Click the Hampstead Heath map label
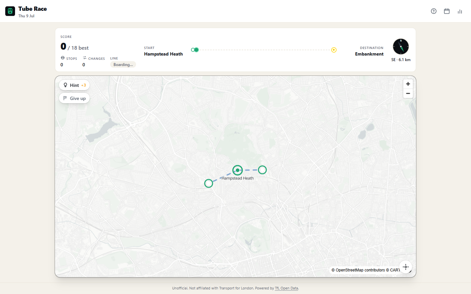Screen dimensions: 471x294 tap(237, 178)
